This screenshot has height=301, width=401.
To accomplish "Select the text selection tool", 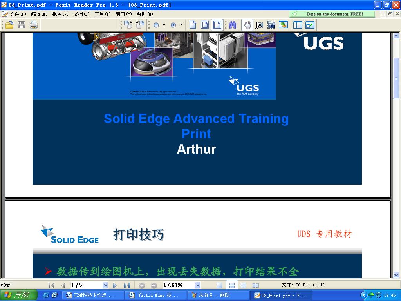I will click(259, 25).
